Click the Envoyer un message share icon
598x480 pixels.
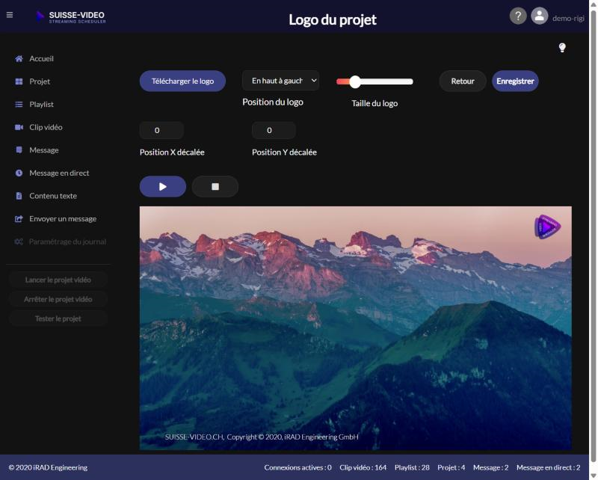tap(19, 219)
